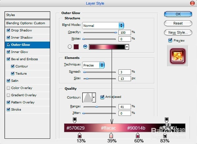Toggle the Satin checkbox
197x144 pixels.
point(8,81)
